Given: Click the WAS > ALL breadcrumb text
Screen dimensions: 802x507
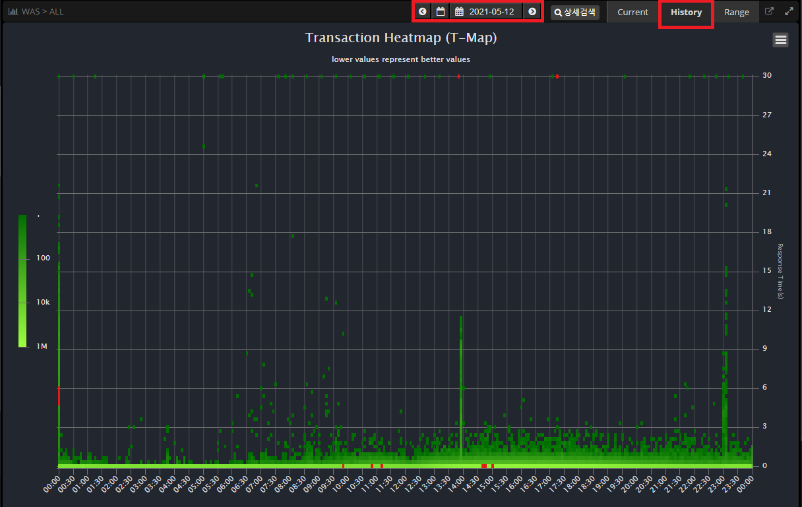Looking at the screenshot, I should (43, 12).
